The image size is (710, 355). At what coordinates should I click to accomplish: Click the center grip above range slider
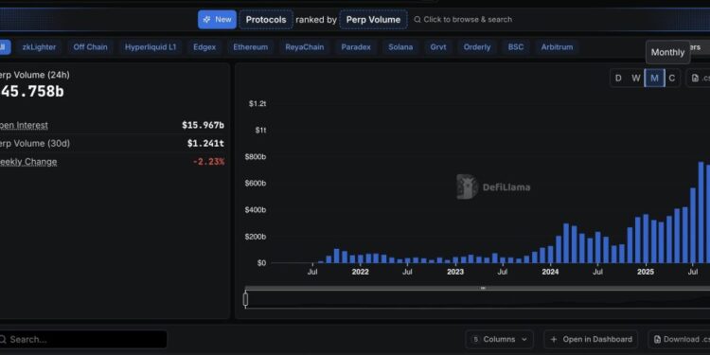pyautogui.click(x=483, y=288)
